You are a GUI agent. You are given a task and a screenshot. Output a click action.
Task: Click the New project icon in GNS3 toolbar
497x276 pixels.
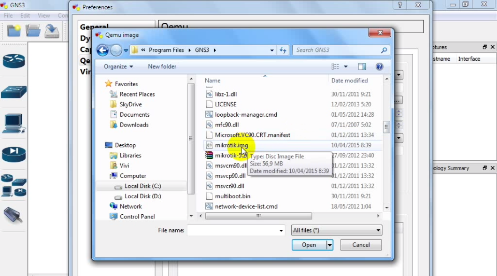click(x=14, y=31)
